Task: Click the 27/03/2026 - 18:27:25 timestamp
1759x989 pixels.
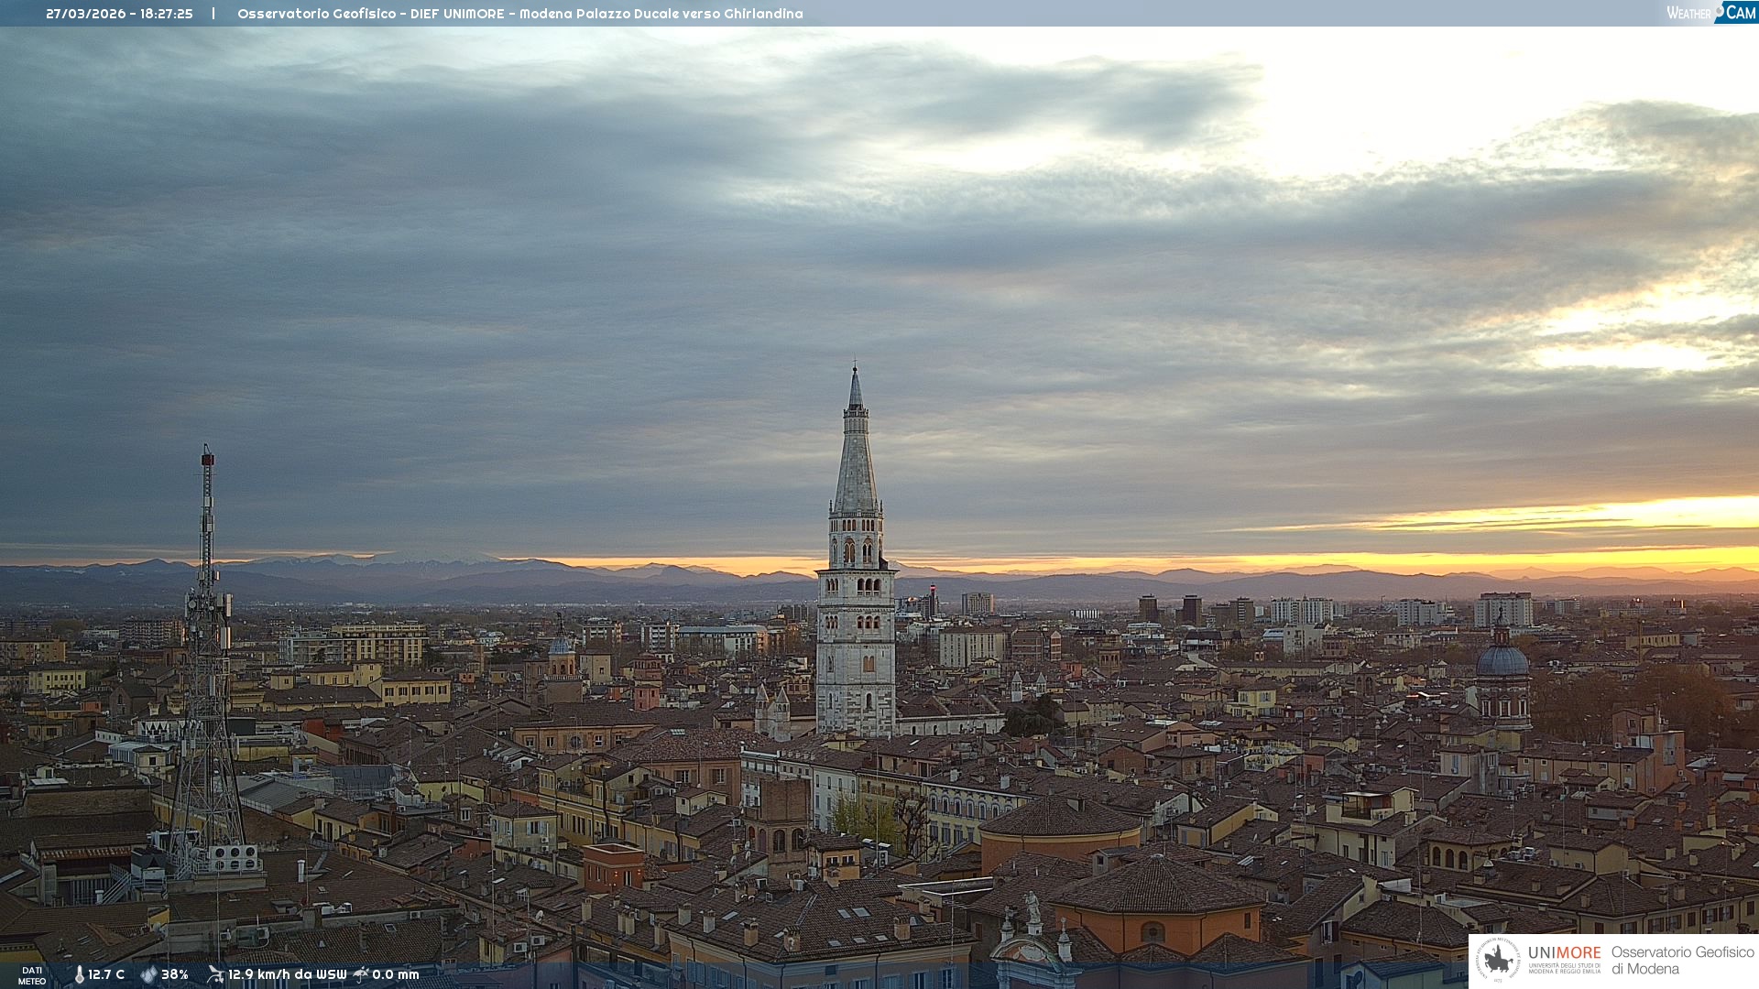Action: coord(119,14)
